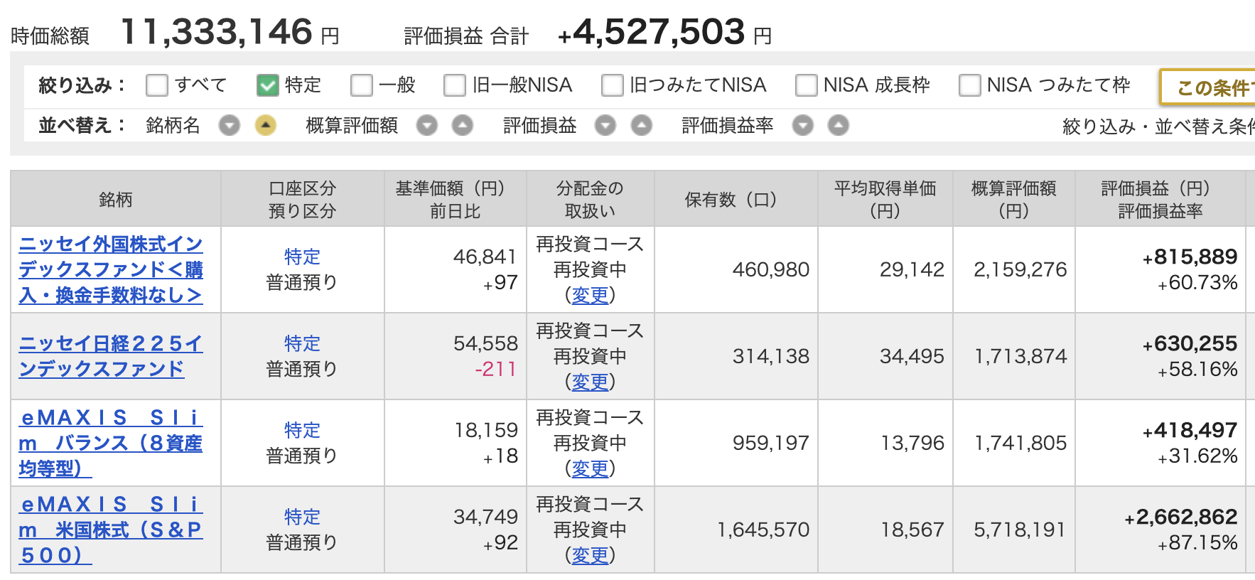Sort 概算評価額 ascending arrow
The image size is (1255, 580).
463,126
